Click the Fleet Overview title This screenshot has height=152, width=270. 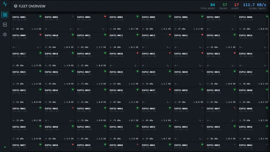32,6
